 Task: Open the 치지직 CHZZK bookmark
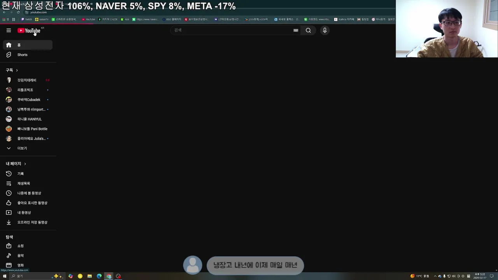tap(108, 19)
